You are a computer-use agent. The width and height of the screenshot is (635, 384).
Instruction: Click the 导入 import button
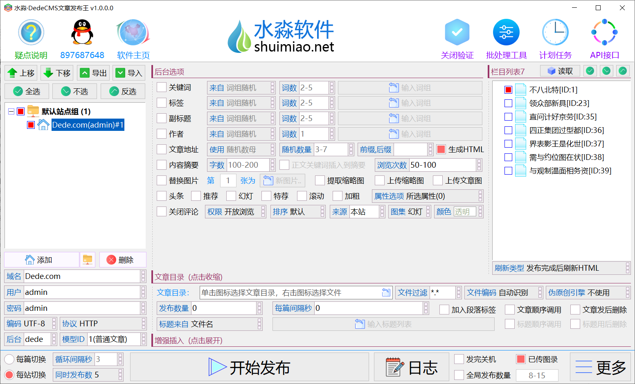pos(129,73)
